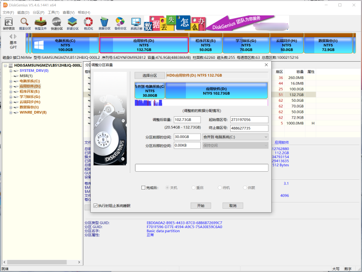
Task: Click the 取消 cancel button
Action: (233, 205)
